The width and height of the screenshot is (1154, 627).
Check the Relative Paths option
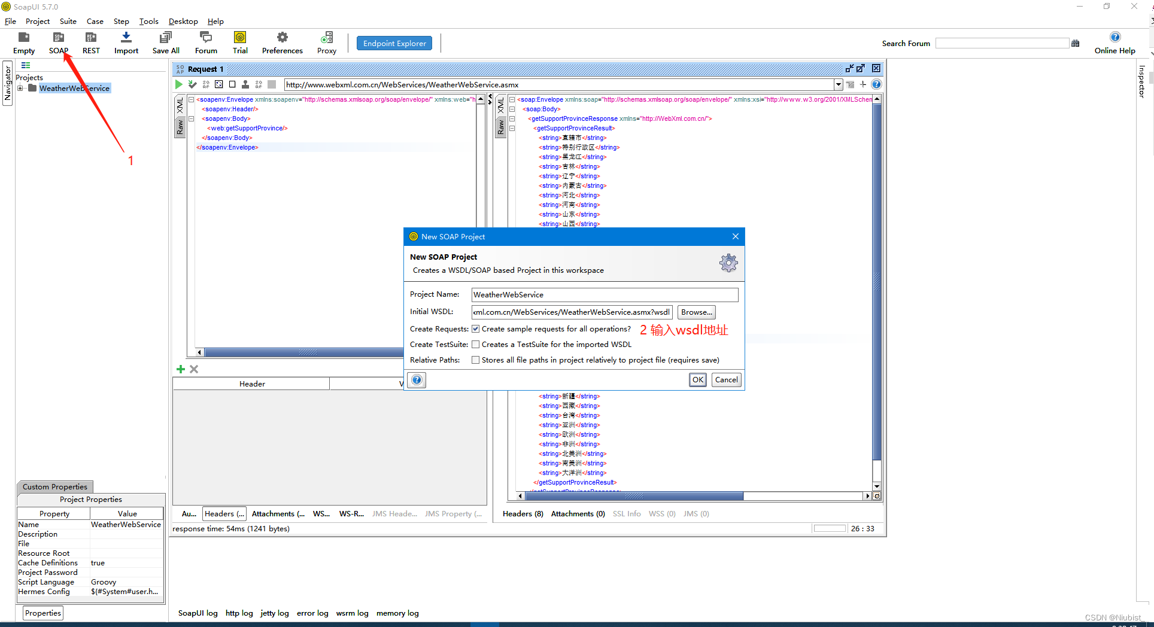coord(476,360)
